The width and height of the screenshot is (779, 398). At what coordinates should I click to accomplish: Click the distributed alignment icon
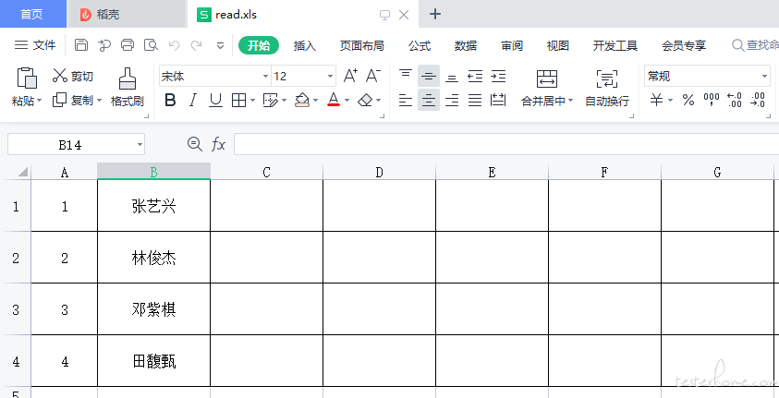pos(498,101)
